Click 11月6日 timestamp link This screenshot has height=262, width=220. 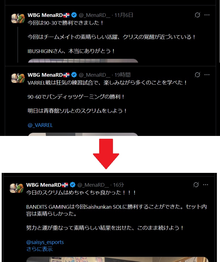(124, 15)
